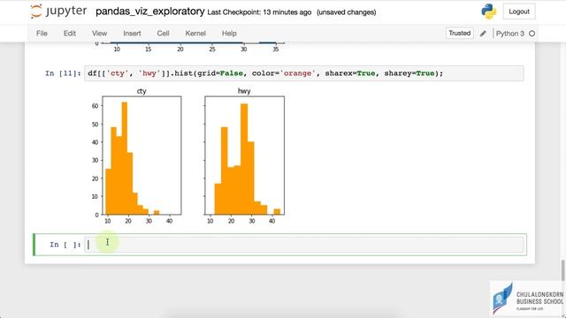Click the Last Checkpoint timestamp text
This screenshot has width=566, height=318.
point(259,12)
